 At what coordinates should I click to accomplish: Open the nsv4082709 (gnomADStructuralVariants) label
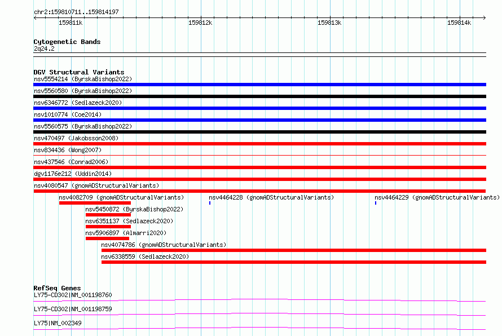[x=121, y=197]
